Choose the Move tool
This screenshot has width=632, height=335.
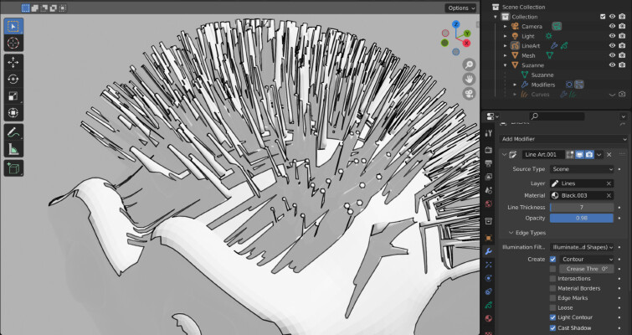click(x=13, y=62)
